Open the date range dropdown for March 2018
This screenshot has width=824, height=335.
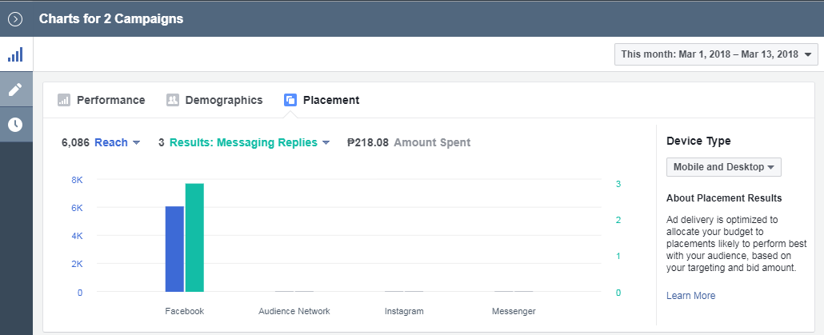[x=716, y=54]
